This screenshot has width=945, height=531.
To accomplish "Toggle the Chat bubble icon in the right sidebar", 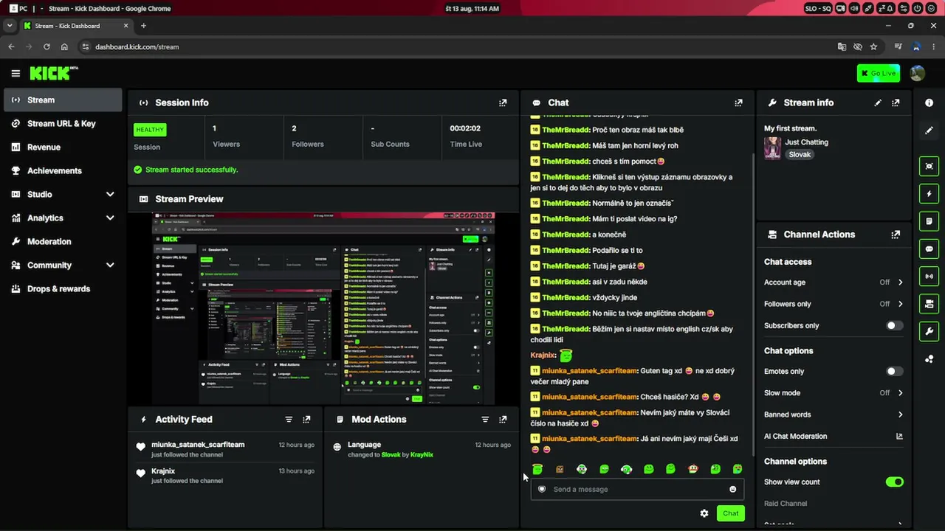I will [929, 249].
